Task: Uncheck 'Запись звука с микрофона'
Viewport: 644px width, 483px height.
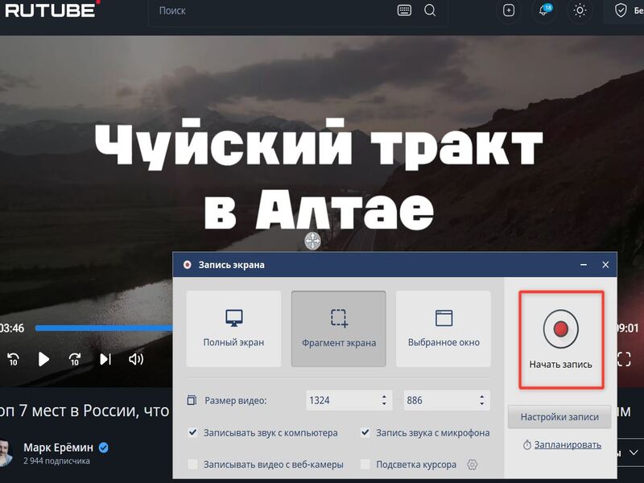Action: (366, 432)
